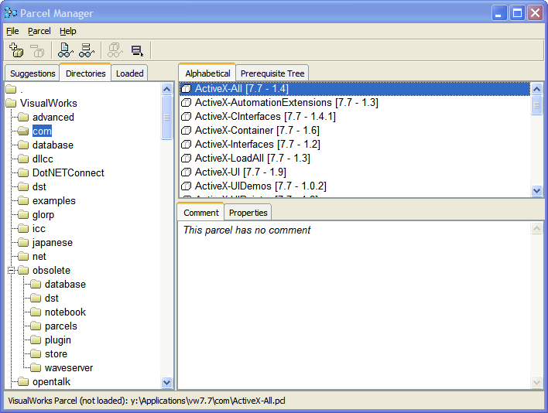Switch to the Suggestions tab
This screenshot has width=548, height=413.
tap(33, 73)
